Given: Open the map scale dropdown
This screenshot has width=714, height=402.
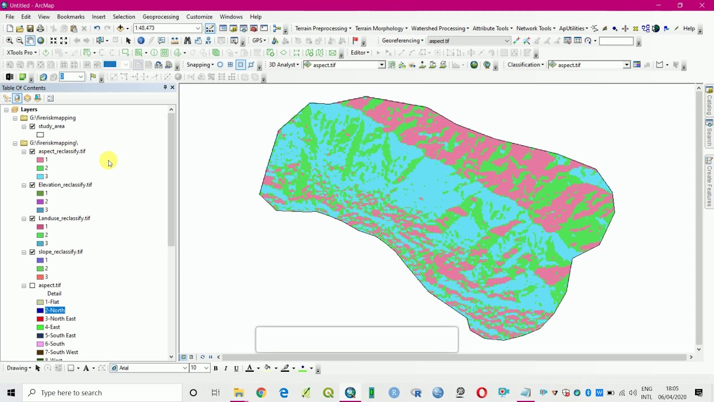Looking at the screenshot, I should click(198, 28).
